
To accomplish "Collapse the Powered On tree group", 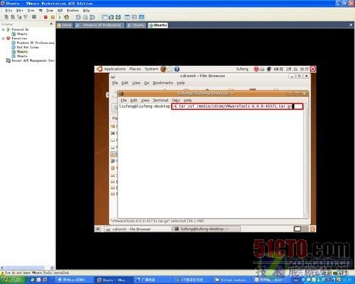I will click(x=3, y=30).
